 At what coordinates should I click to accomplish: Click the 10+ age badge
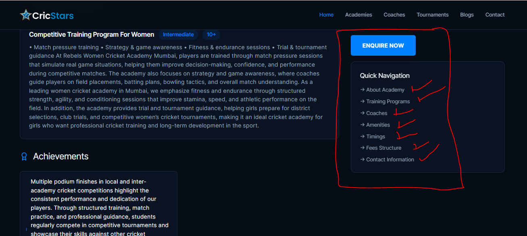pyautogui.click(x=211, y=35)
